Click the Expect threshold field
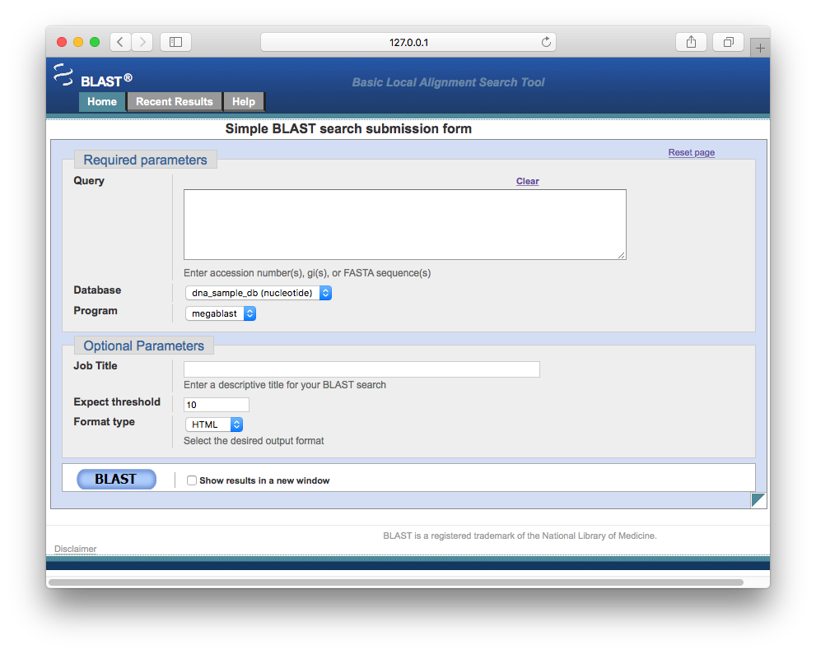 [x=217, y=405]
